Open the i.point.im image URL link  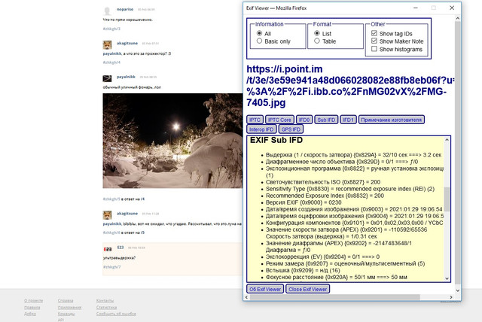click(x=349, y=86)
